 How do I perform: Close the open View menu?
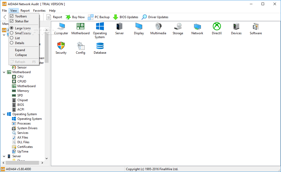pos(14,11)
